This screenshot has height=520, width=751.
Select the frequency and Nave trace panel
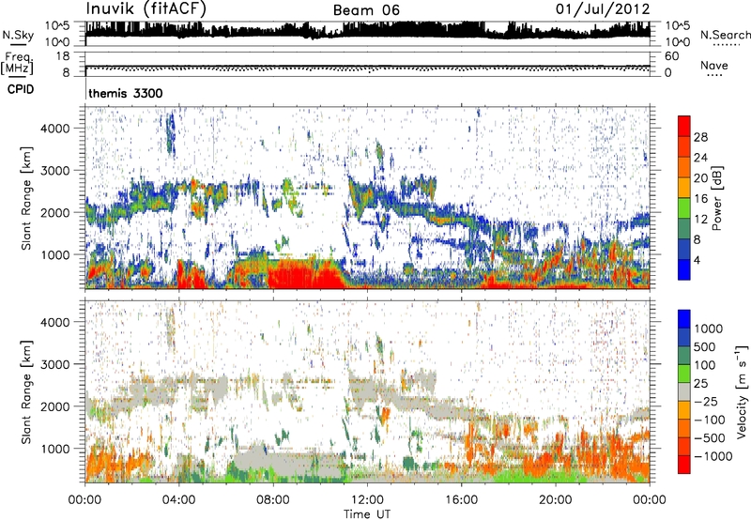[367, 64]
